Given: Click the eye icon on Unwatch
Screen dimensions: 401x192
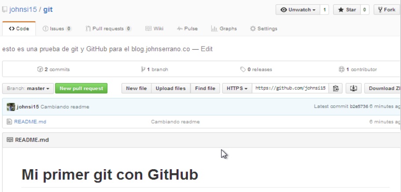Looking at the screenshot, I should (283, 10).
